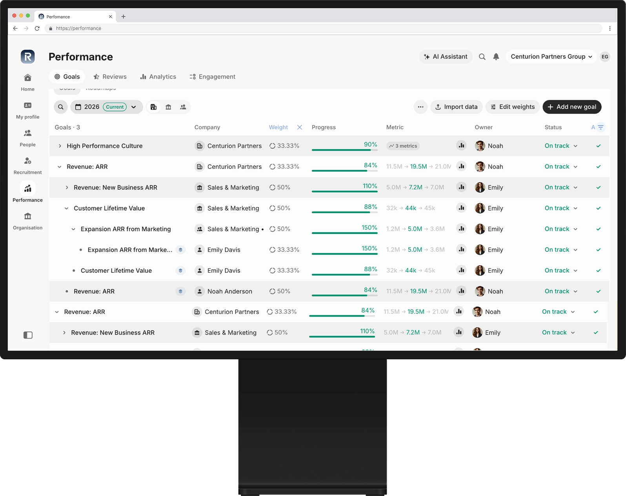
Task: Reload the page in browser
Action: 37,28
